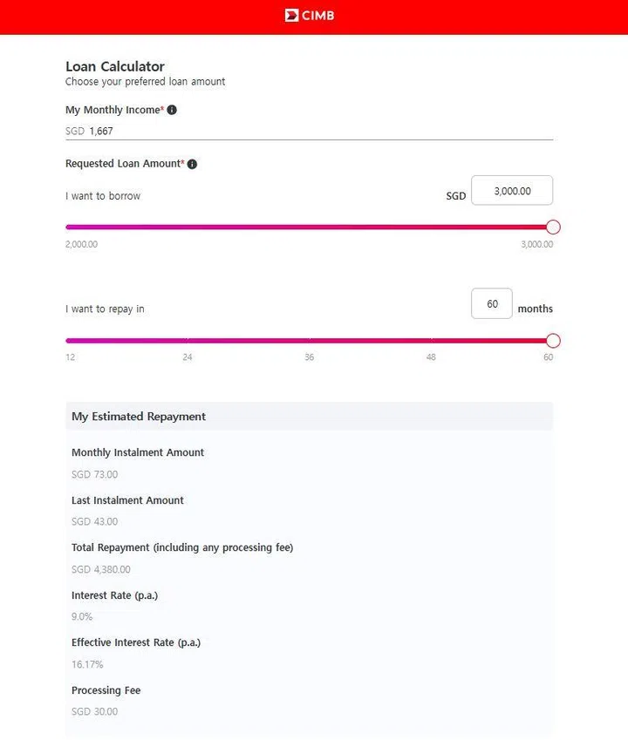This screenshot has height=740, width=628.
Task: Click the My Estimated Repayment header
Action: pos(139,417)
